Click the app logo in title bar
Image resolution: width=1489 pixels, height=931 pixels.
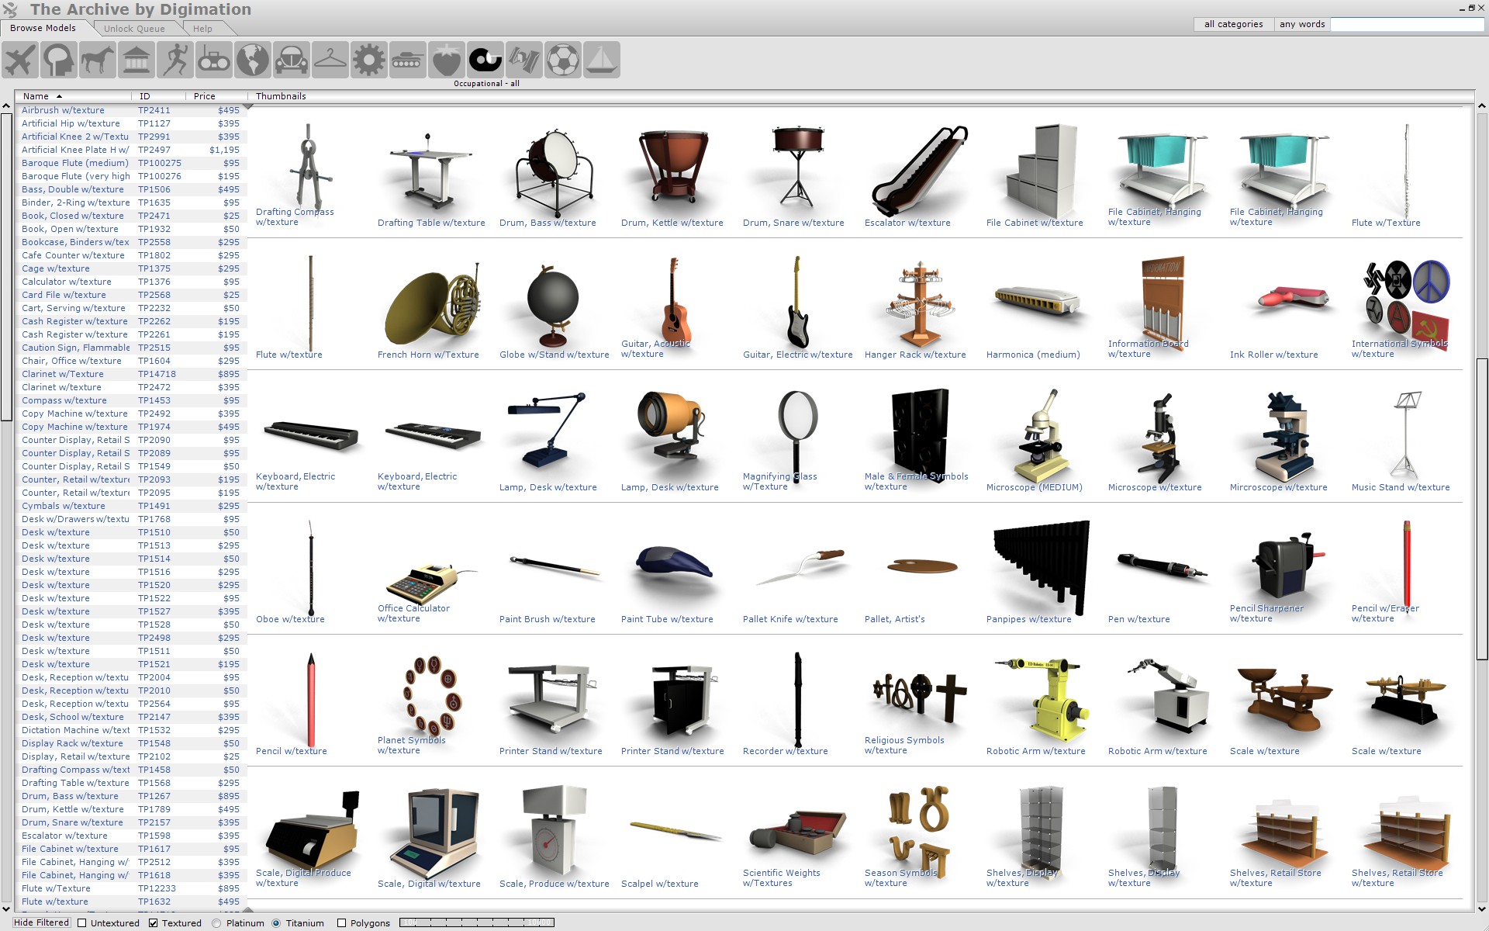[x=10, y=9]
